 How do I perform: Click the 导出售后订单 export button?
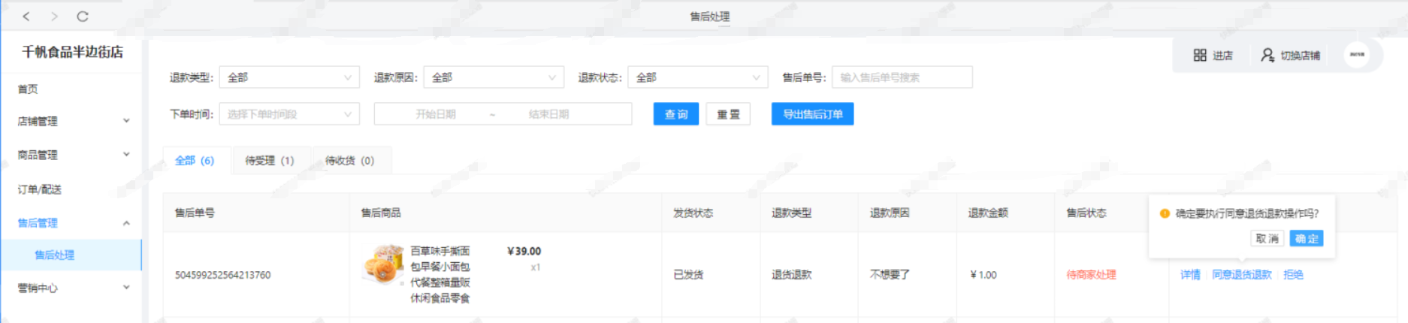[x=812, y=114]
